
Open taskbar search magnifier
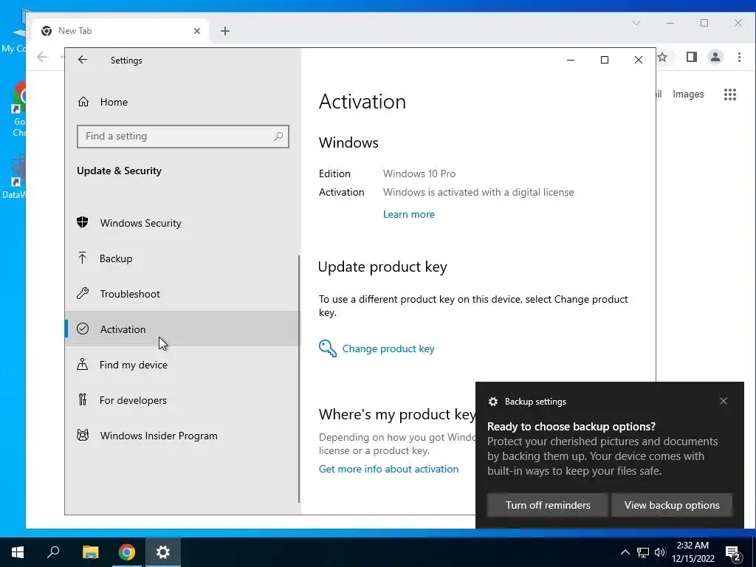[53, 552]
